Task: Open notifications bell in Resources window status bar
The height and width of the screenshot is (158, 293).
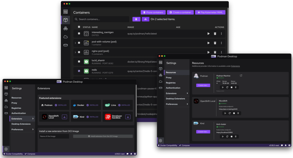Action: coord(285,145)
